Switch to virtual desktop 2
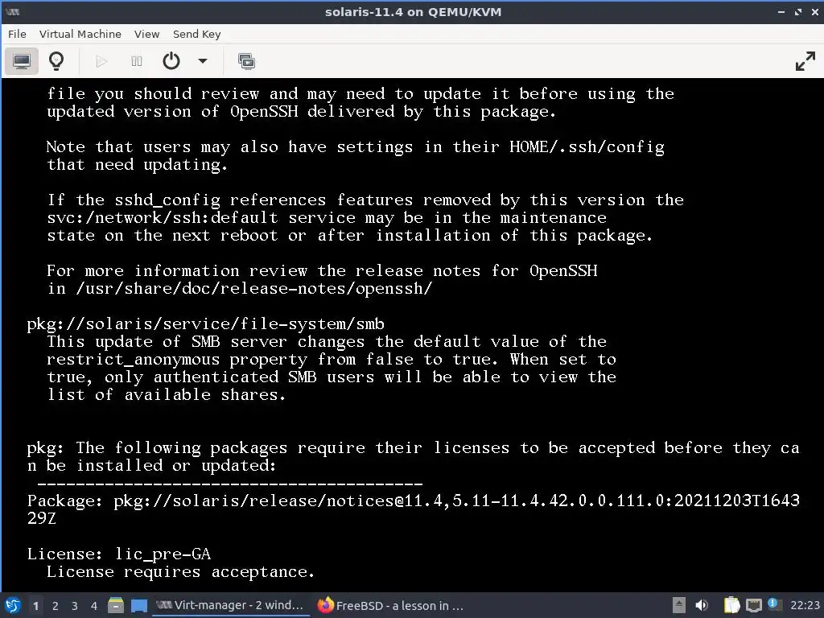Viewport: 824px width, 618px height. click(x=56, y=606)
